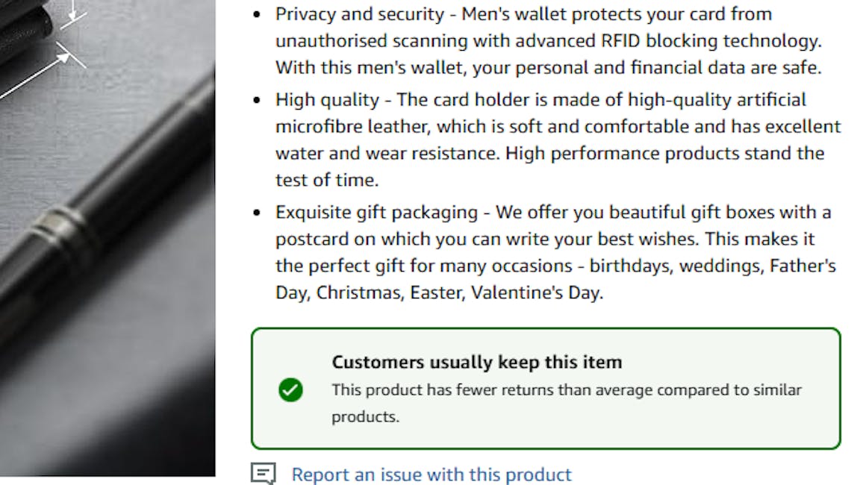Click the report issue speech-bubble icon

[263, 474]
